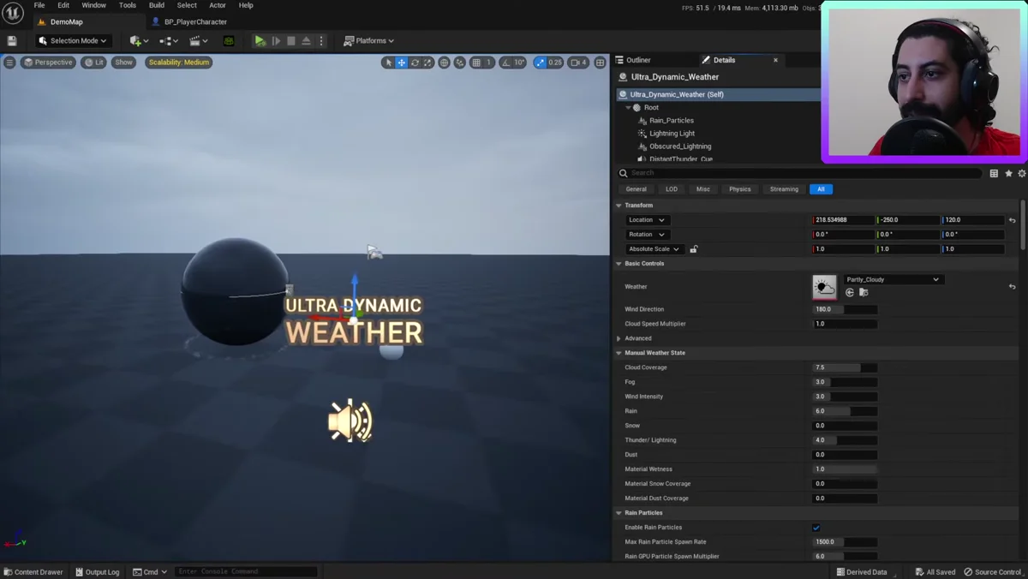Click the Stop simulation button
1028x579 pixels.
point(291,40)
